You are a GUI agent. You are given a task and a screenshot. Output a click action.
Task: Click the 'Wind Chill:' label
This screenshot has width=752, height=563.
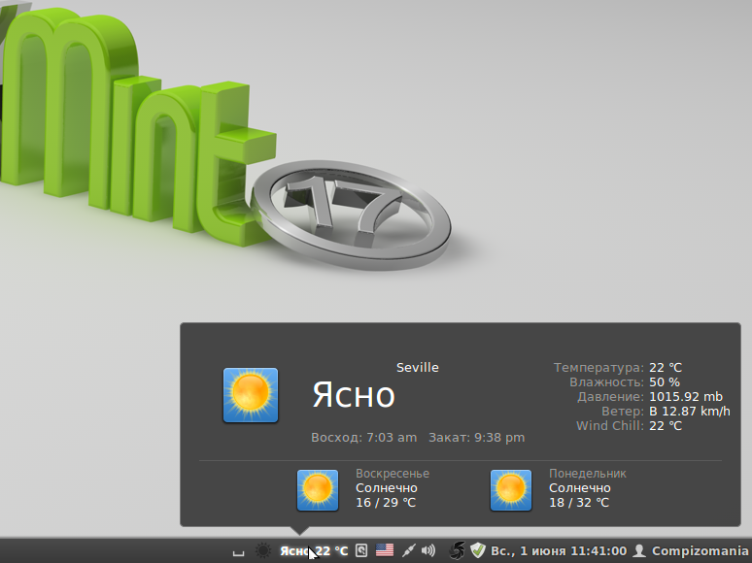(x=610, y=425)
